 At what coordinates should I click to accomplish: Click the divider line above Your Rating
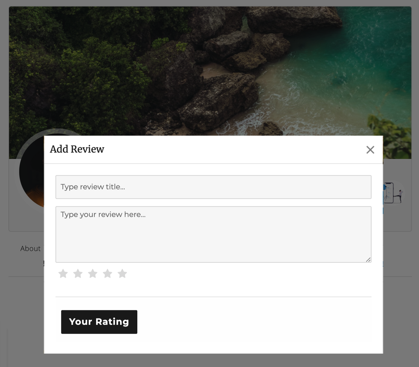pos(213,297)
